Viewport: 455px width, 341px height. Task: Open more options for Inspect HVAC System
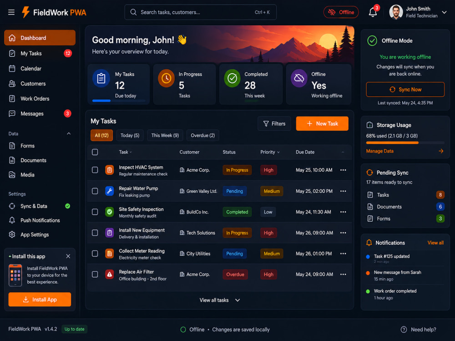click(343, 170)
